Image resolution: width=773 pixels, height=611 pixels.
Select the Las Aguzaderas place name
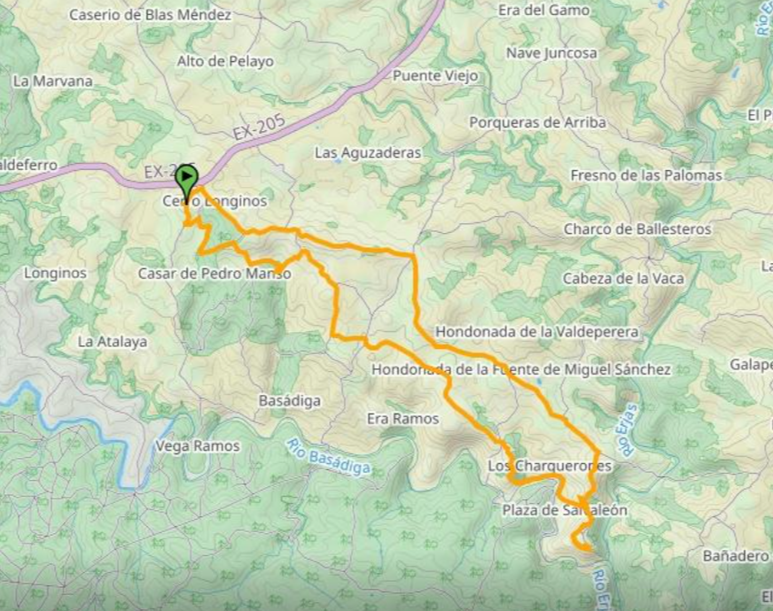(368, 153)
